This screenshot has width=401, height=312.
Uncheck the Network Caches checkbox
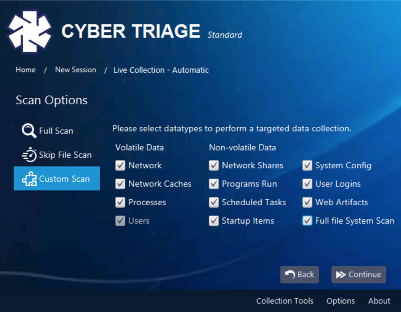(x=120, y=184)
